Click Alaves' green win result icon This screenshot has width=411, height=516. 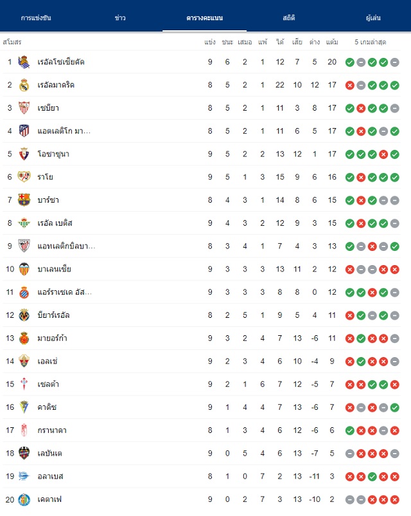click(372, 477)
